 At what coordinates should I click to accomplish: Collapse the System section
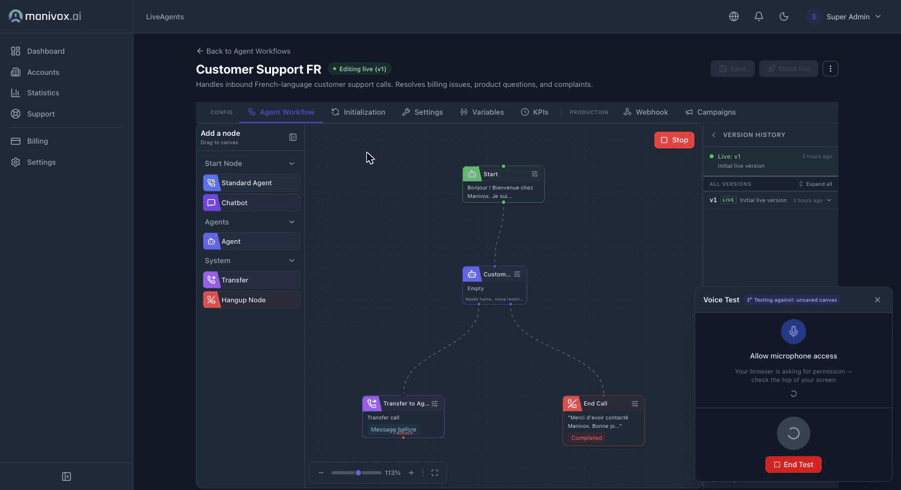(x=292, y=261)
